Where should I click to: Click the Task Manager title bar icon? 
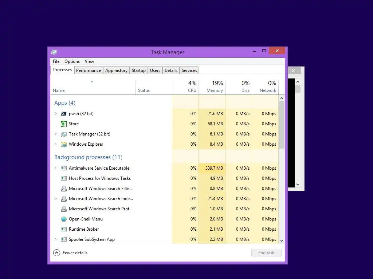point(54,52)
